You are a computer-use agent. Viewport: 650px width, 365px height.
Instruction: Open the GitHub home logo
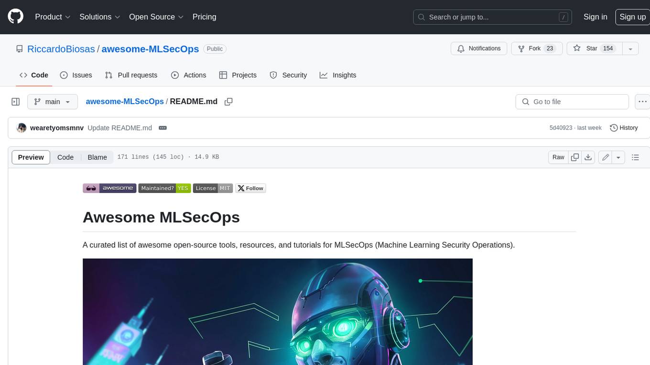coord(15,17)
